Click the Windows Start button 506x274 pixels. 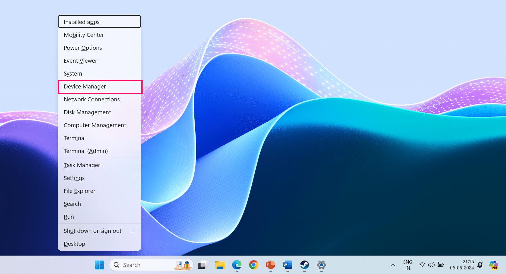(x=99, y=265)
